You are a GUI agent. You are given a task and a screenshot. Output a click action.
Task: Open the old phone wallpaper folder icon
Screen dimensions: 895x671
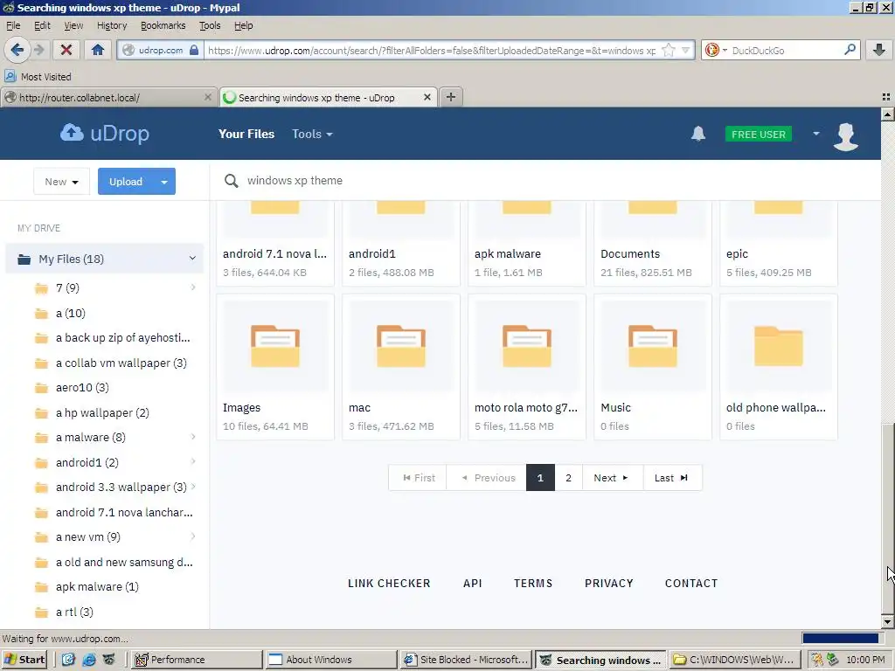(x=779, y=346)
